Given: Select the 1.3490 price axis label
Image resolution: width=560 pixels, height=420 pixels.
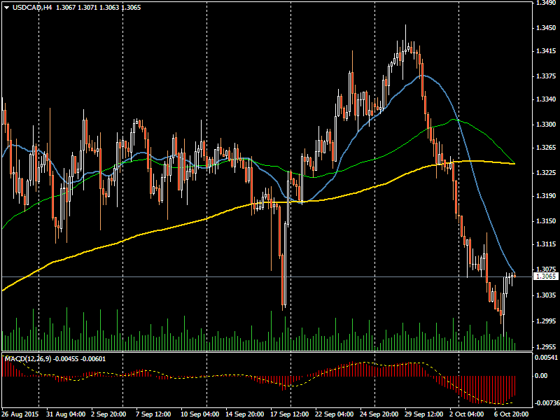Looking at the screenshot, I should (x=546, y=3).
